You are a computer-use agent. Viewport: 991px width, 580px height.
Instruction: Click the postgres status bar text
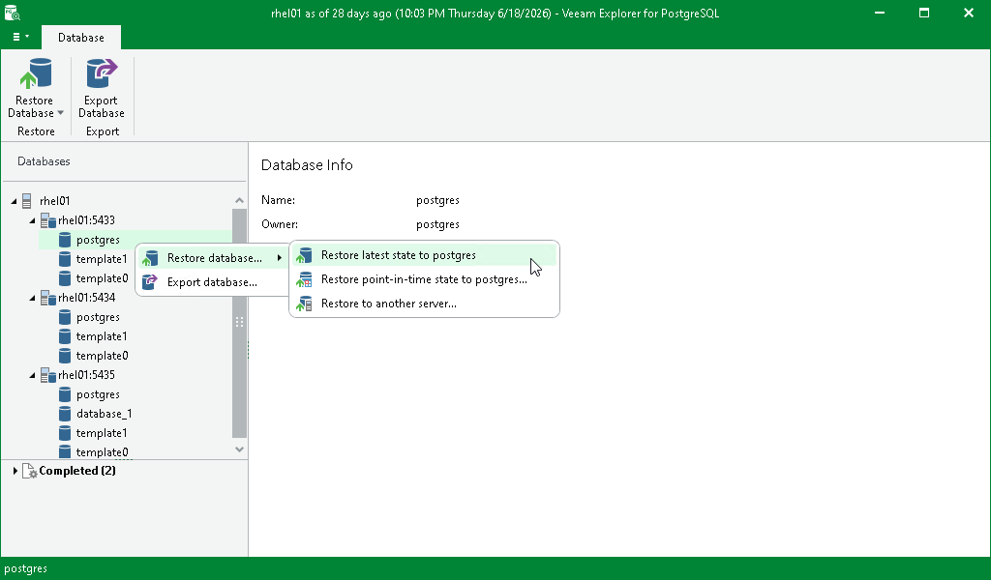(25, 568)
